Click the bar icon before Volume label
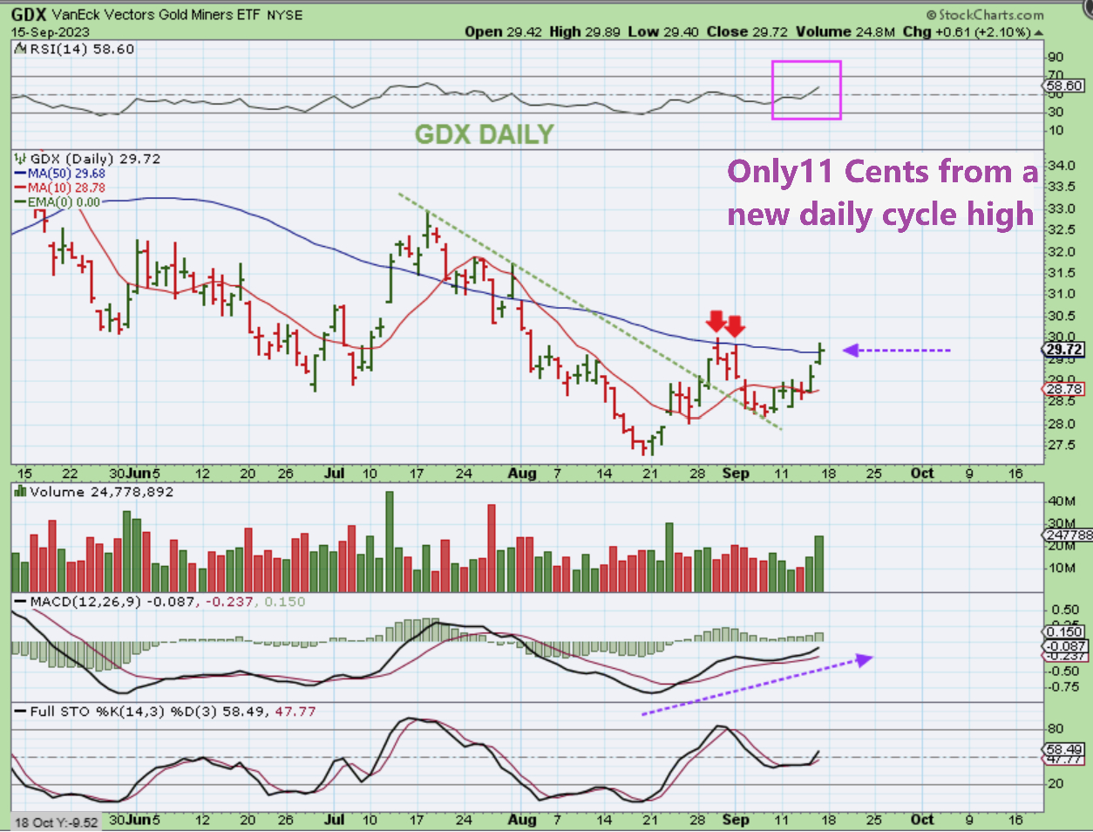Image resolution: width=1093 pixels, height=832 pixels. click(21, 492)
